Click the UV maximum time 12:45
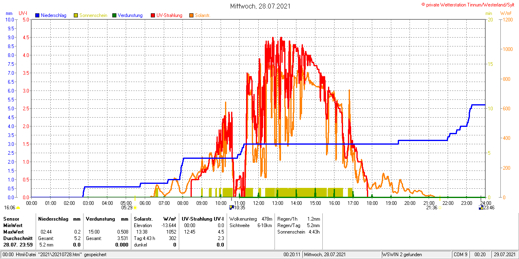This screenshot has height=259, width=519. click(x=190, y=232)
